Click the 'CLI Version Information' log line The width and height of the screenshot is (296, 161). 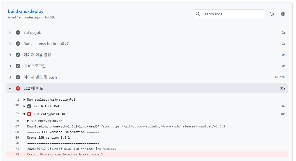coord(63,132)
